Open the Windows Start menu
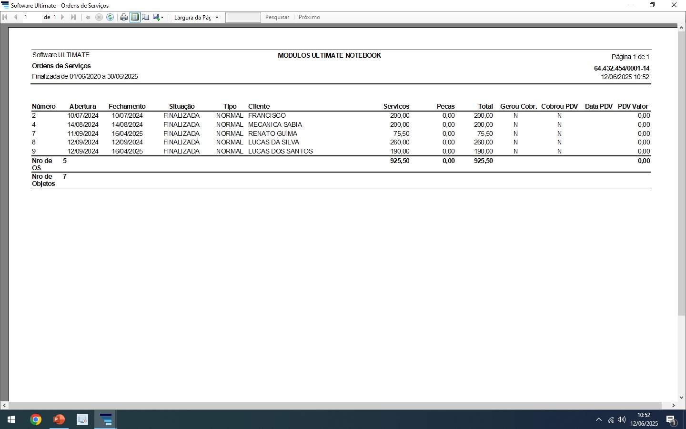This screenshot has width=686, height=429. coord(11,419)
